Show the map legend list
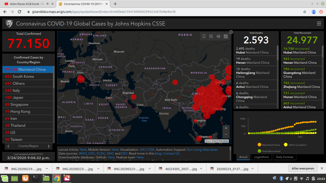 coord(211,36)
